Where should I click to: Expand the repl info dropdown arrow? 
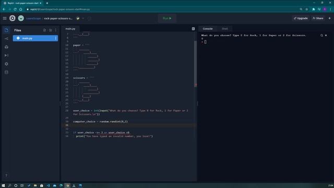[83, 18]
